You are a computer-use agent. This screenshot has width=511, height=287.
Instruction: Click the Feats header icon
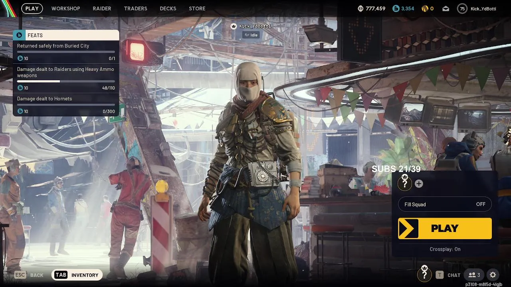[20, 35]
